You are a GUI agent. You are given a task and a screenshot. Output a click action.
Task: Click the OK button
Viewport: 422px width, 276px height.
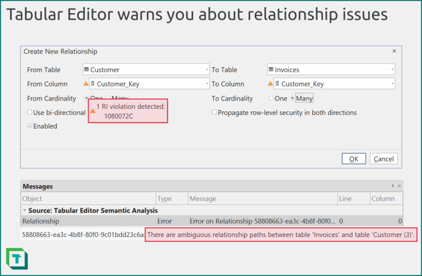pos(354,159)
